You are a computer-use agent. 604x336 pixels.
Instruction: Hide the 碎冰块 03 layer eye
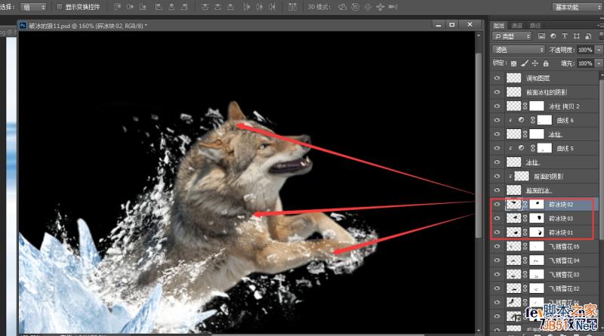tap(497, 218)
